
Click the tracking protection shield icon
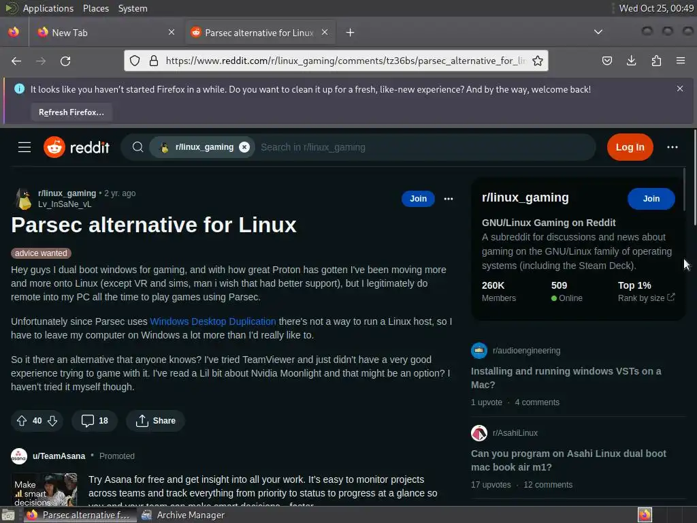(x=135, y=61)
